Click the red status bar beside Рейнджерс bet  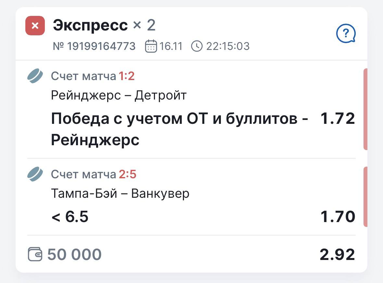(x=365, y=109)
